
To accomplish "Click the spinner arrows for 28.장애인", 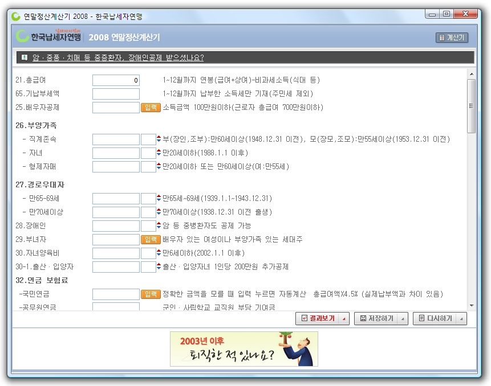I will coord(159,225).
